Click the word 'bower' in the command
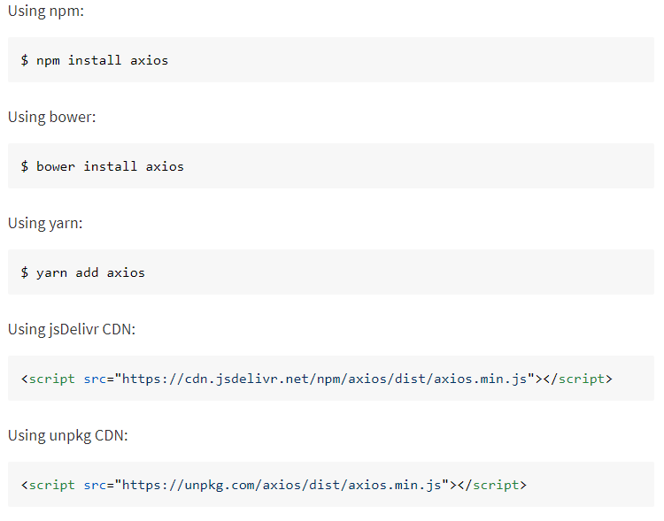This screenshot has width=664, height=521. pyautogui.click(x=56, y=166)
